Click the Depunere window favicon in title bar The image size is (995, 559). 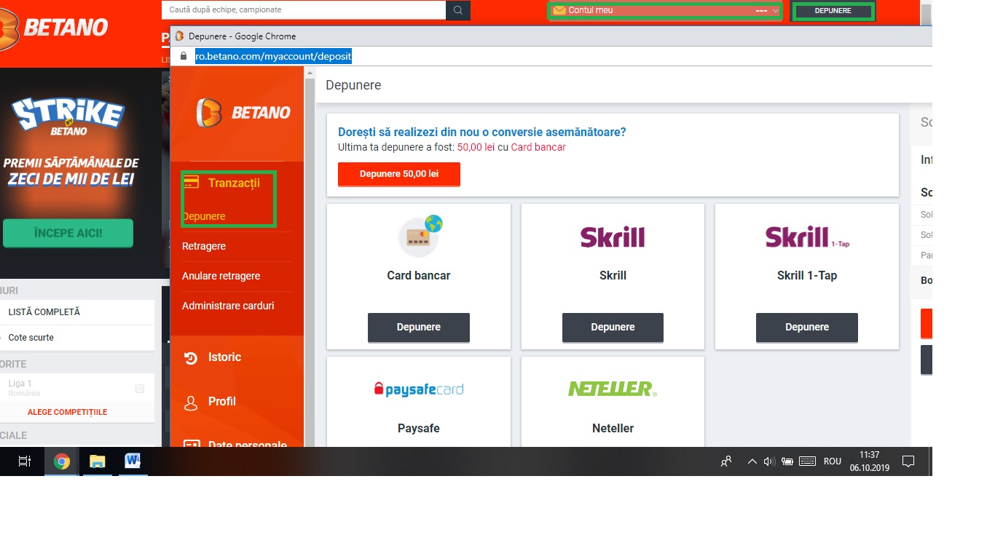179,36
